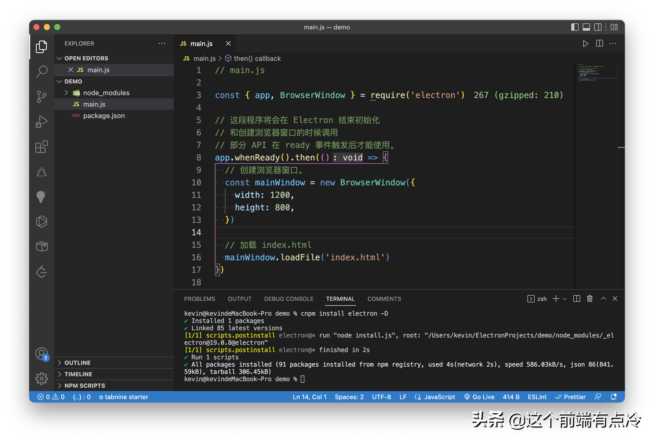Click the code minimap preview
654x441 pixels.
(x=596, y=73)
